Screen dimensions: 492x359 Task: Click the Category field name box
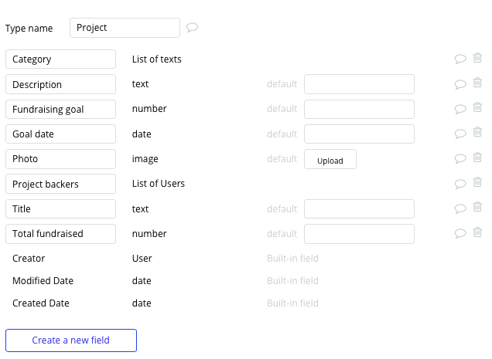coord(60,59)
